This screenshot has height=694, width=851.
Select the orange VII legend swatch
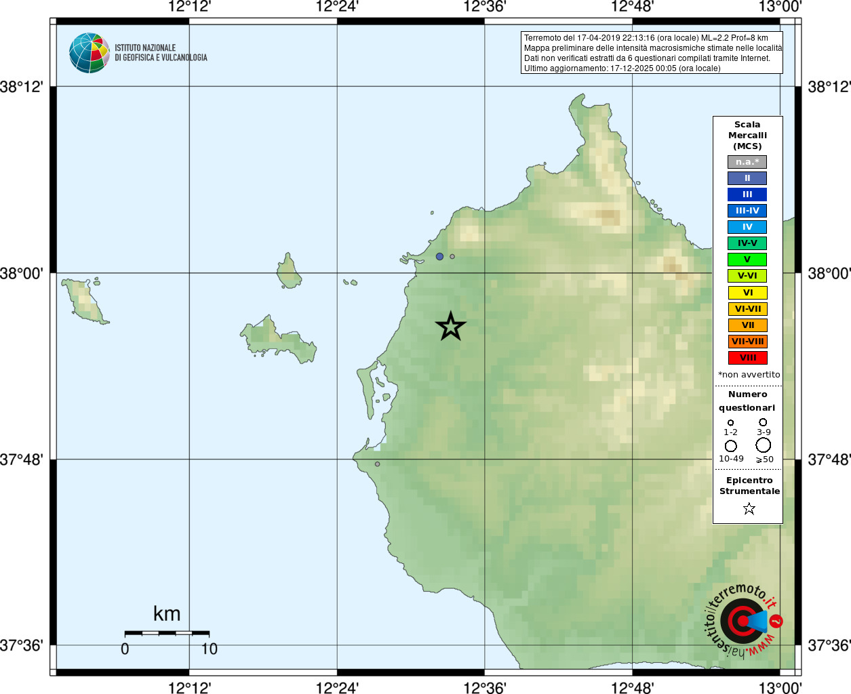coord(748,325)
